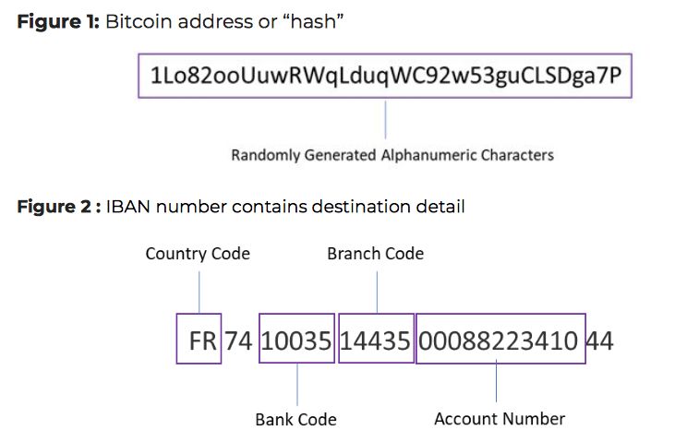The image size is (699, 442).
Task: Click the Randomly Generated Alphanumeric Characters label
Action: pyautogui.click(x=392, y=155)
